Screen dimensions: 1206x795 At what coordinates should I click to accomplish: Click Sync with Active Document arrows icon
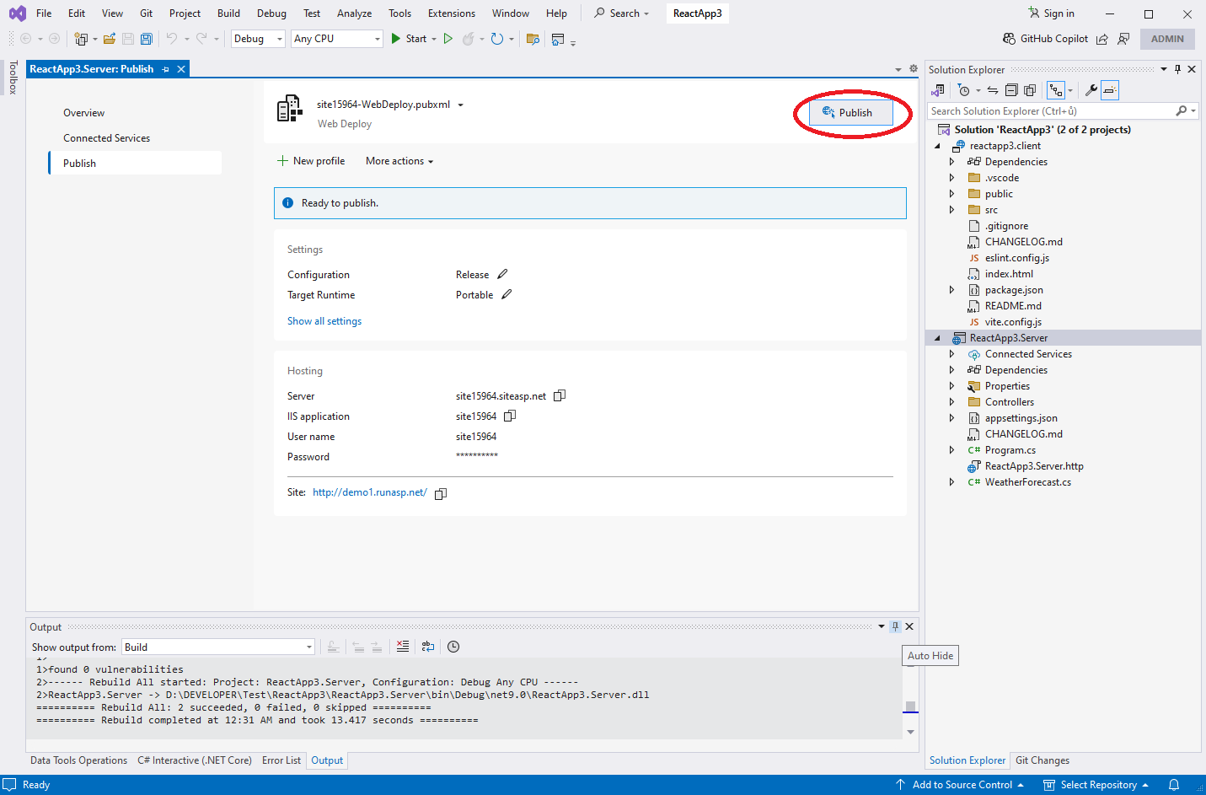pos(993,90)
